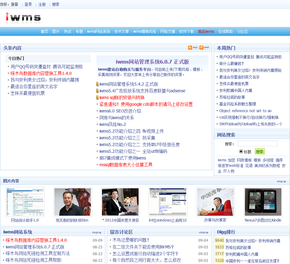Open IIS7集成模式下使用iwms article
This screenshot has height=264, width=290.
tap(123, 158)
